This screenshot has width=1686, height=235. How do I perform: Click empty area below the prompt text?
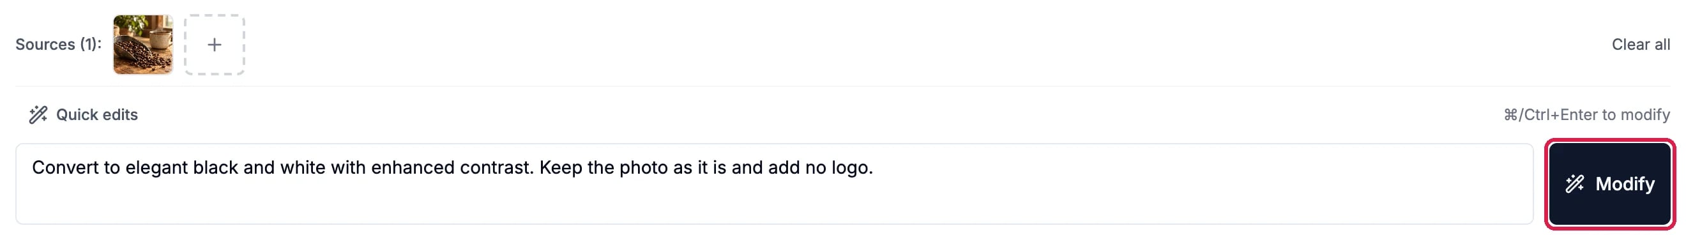pyautogui.click(x=774, y=204)
